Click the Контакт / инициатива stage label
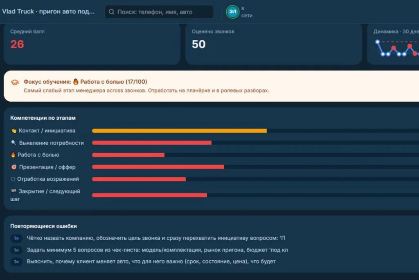Viewport: 419px width, 280px height. pos(47,131)
